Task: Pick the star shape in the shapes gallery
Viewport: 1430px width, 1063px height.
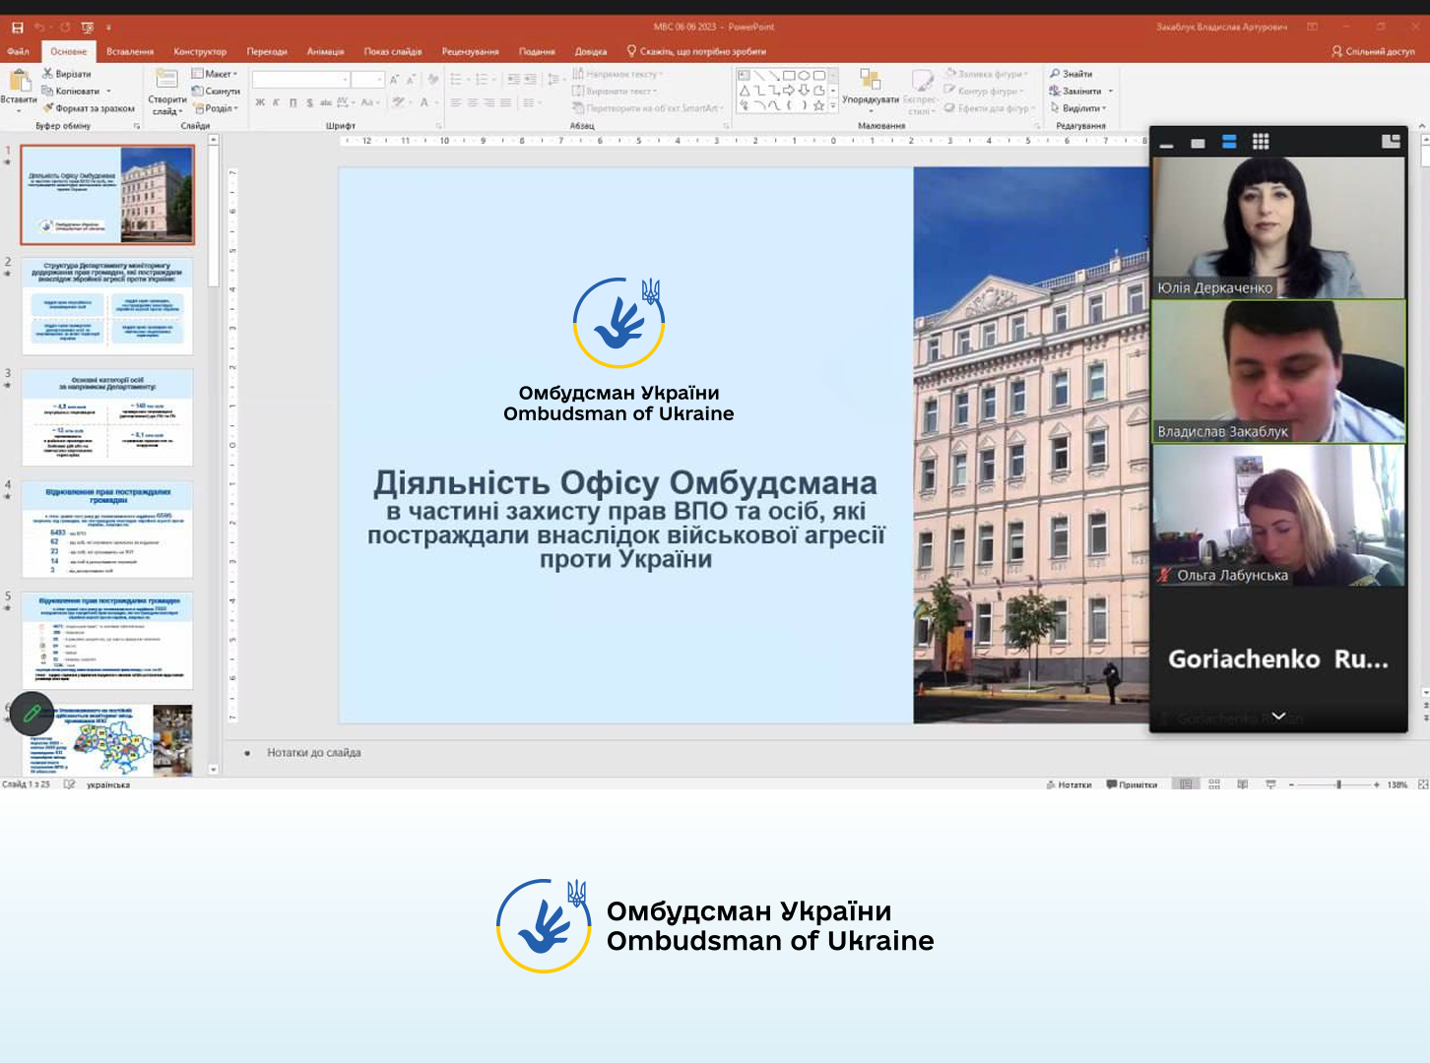Action: click(x=818, y=105)
